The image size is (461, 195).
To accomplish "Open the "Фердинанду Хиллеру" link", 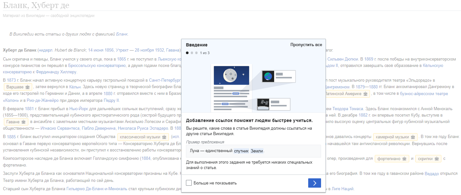I will pos(56,72).
